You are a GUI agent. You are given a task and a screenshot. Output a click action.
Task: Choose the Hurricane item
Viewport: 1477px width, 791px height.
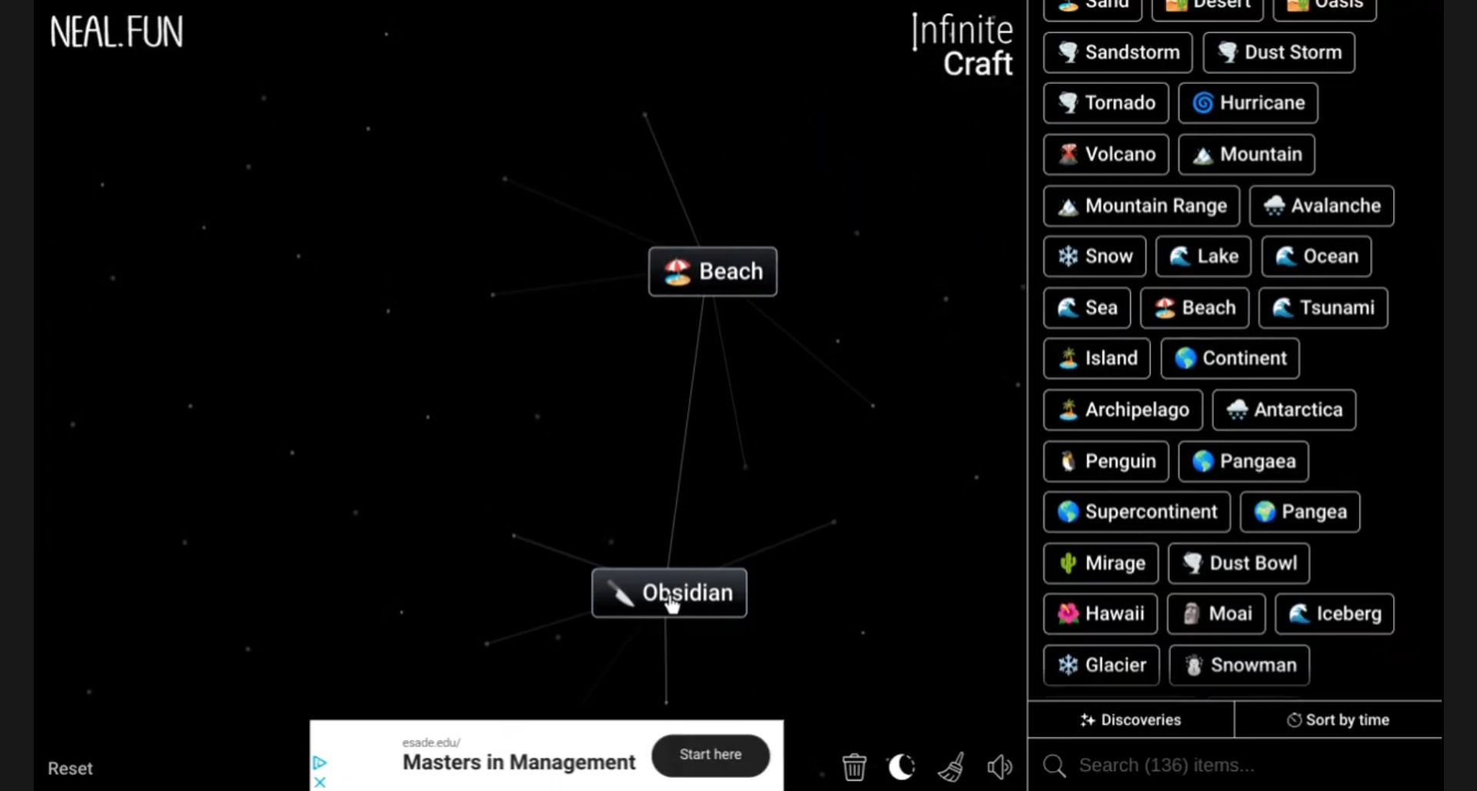coord(1248,103)
